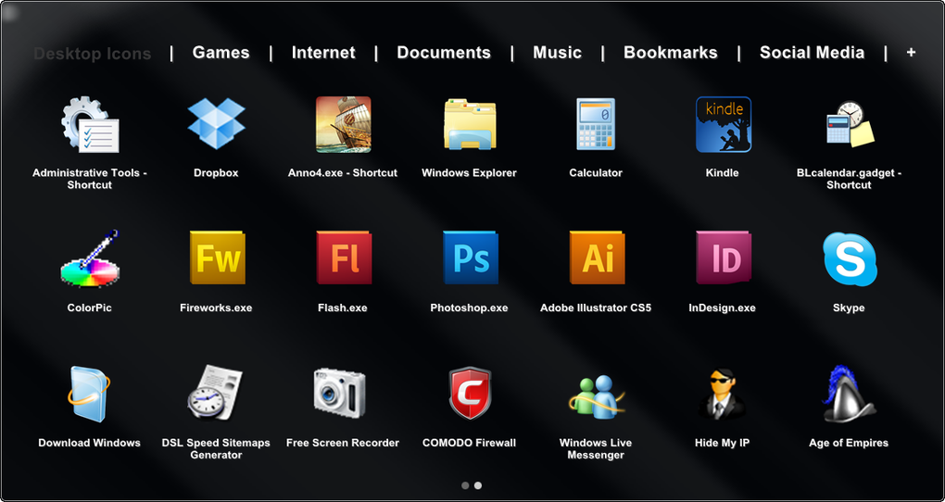Image resolution: width=945 pixels, height=502 pixels.
Task: Click the "InDesign.exe" label text
Action: tap(722, 307)
